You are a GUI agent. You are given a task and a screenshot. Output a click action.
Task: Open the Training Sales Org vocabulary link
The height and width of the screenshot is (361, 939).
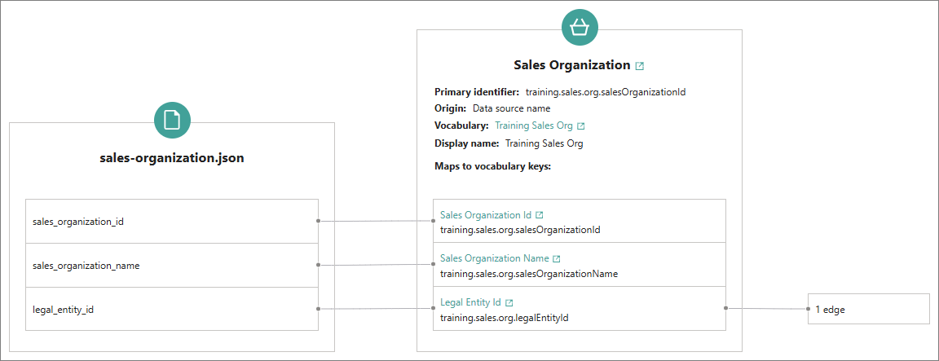(534, 126)
